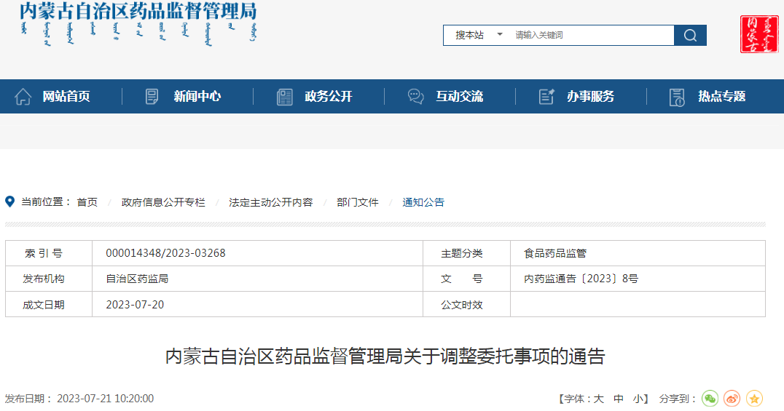This screenshot has width=784, height=411.
Task: Click the document icon beside 新闻中心
Action: click(x=152, y=96)
